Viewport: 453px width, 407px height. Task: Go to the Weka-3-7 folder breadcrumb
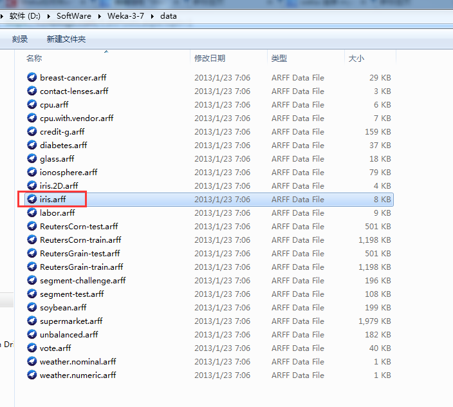[x=125, y=16]
